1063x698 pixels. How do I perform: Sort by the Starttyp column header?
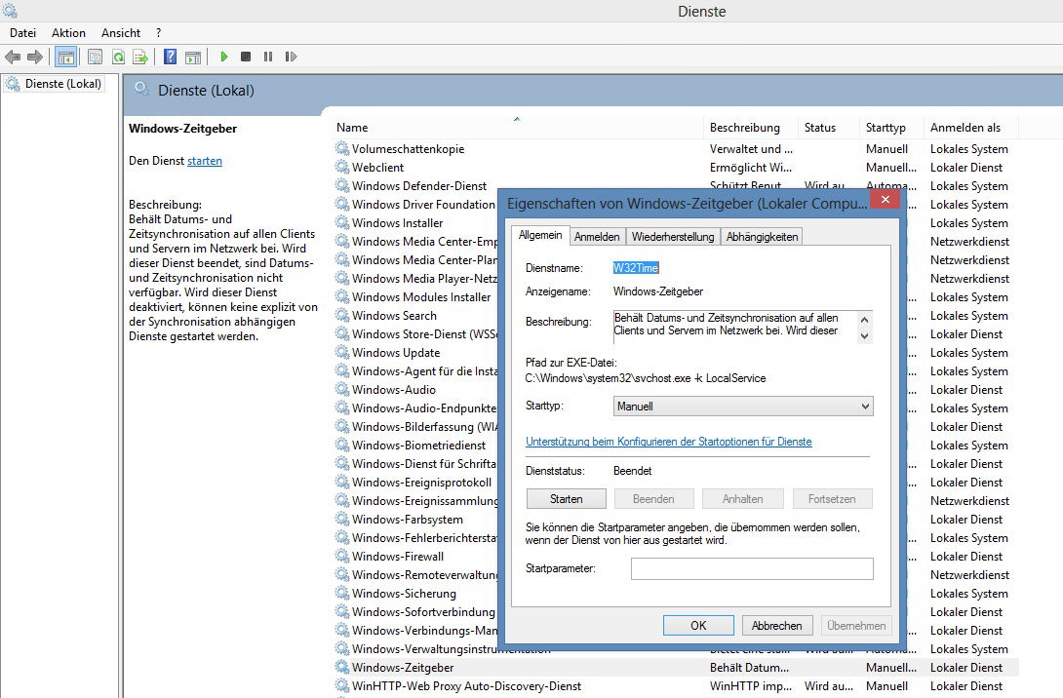pyautogui.click(x=891, y=128)
